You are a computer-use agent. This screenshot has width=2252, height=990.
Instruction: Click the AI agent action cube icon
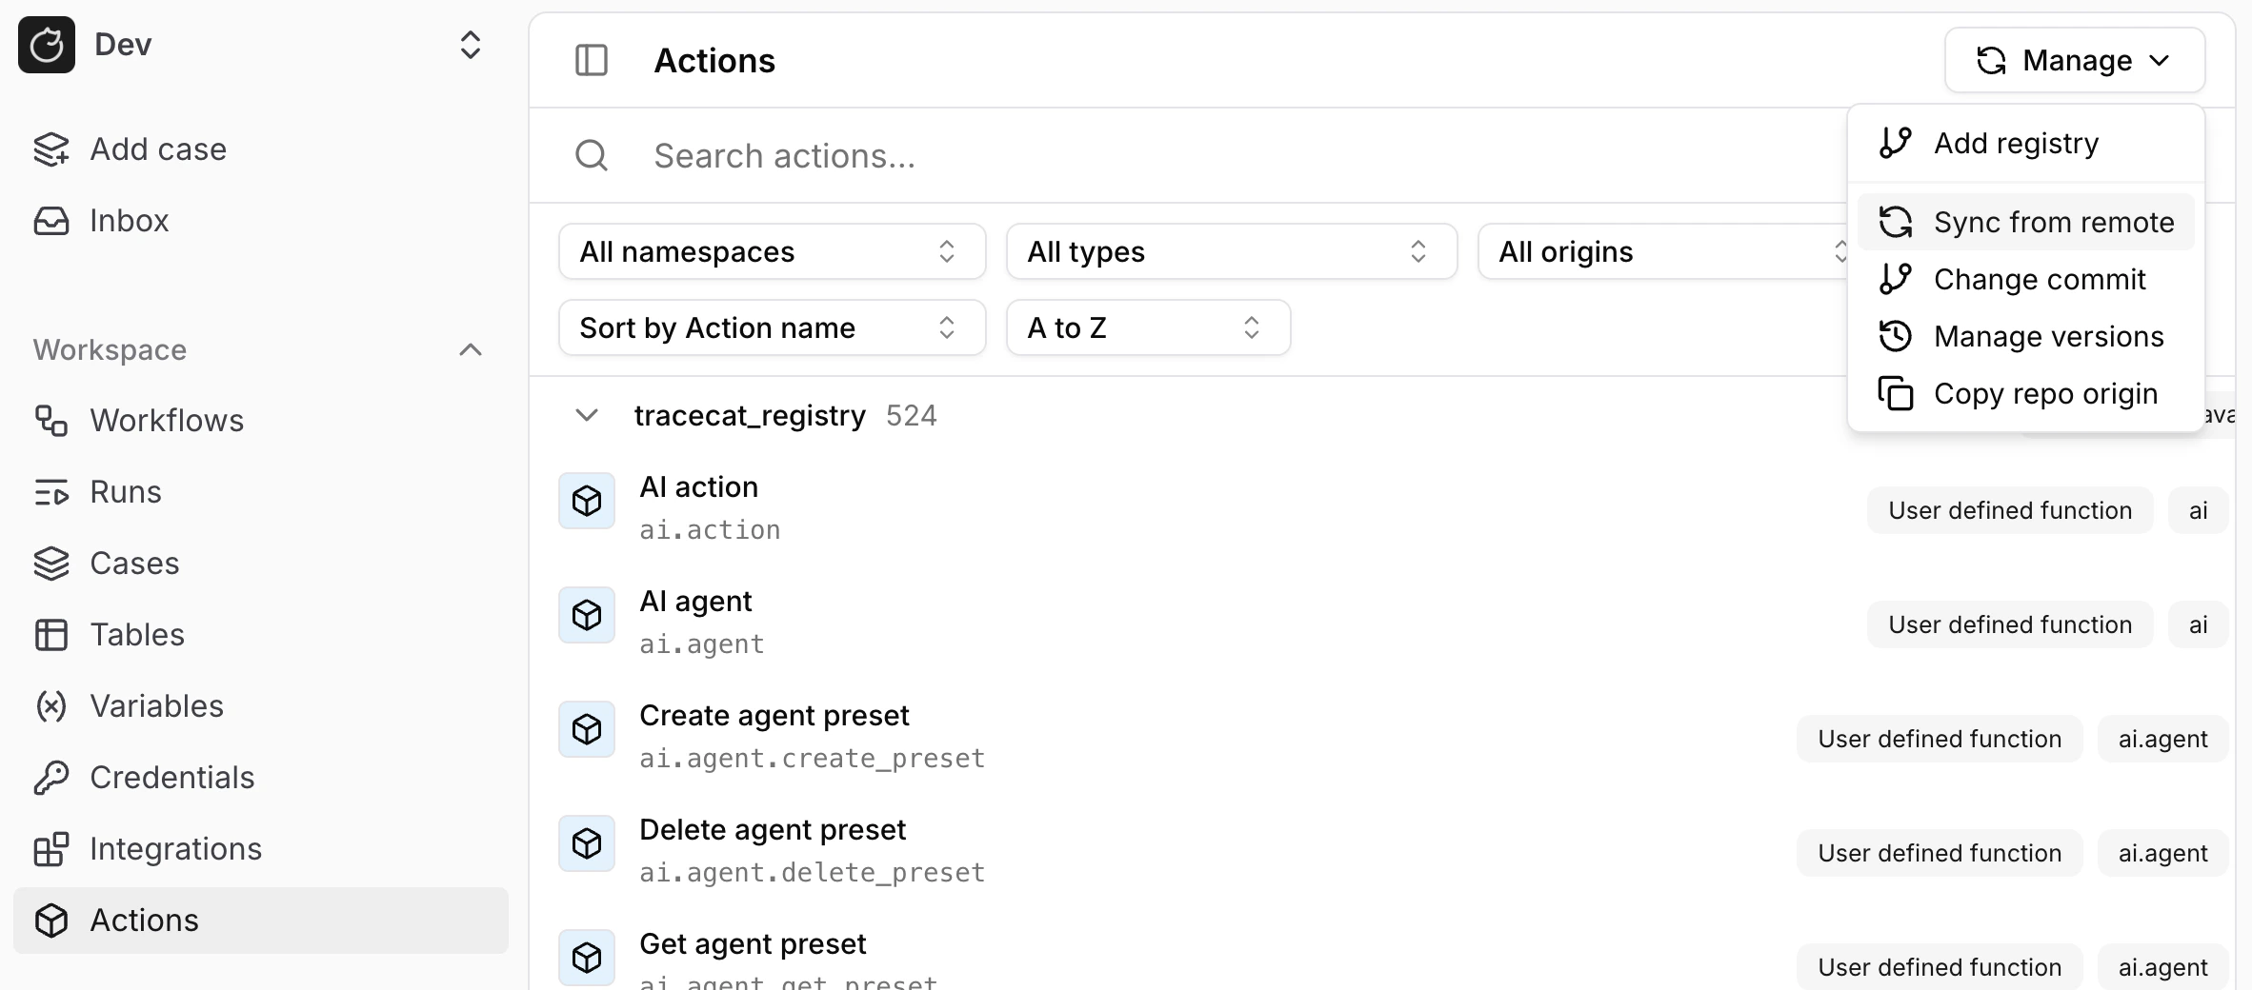point(587,615)
